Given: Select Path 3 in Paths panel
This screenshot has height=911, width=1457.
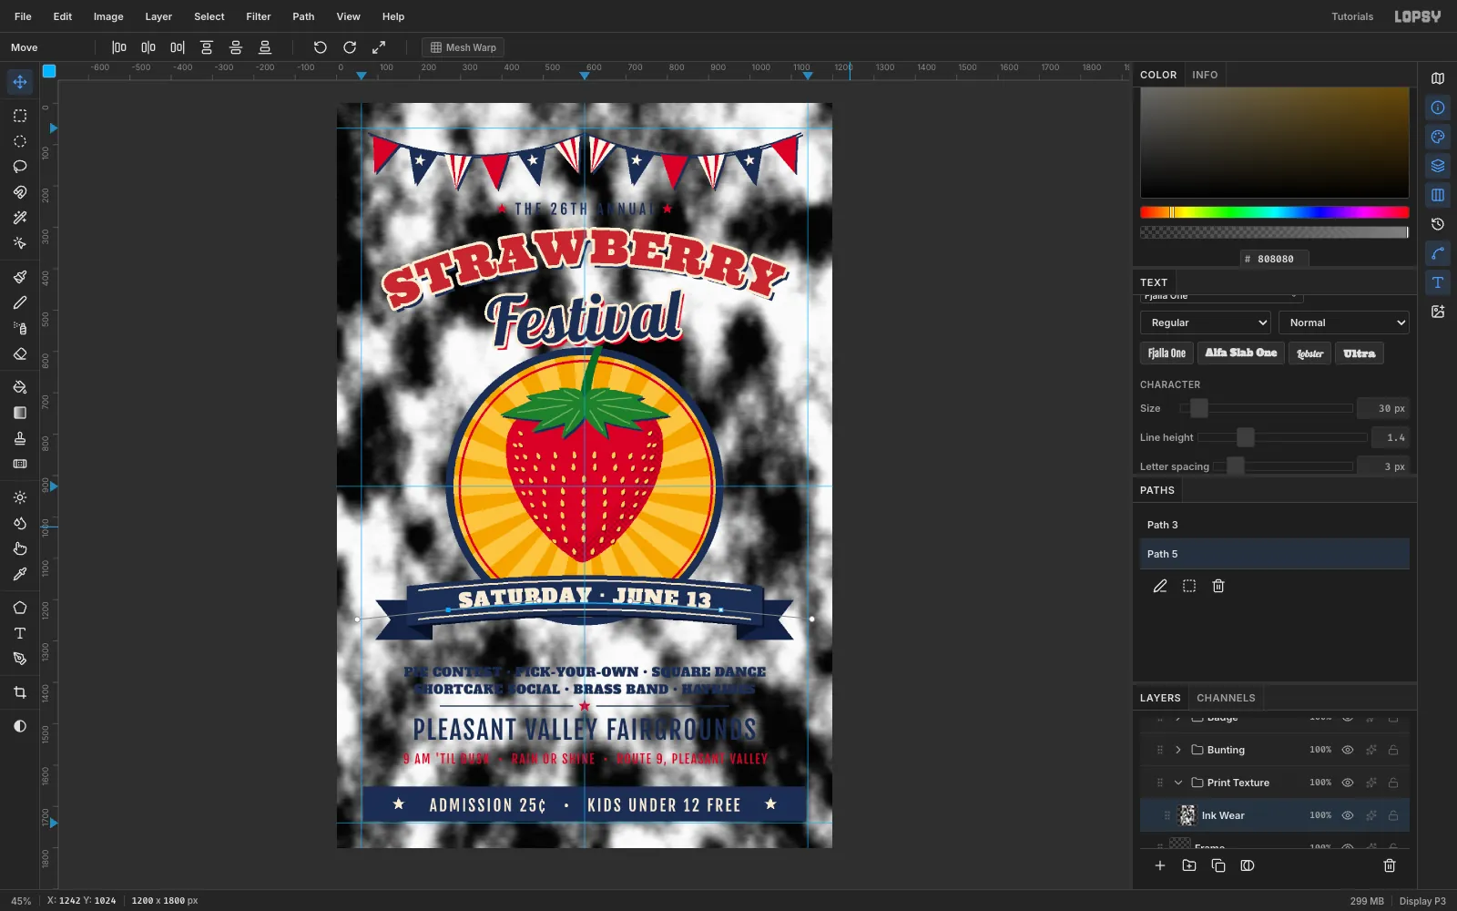Looking at the screenshot, I should coord(1275,525).
